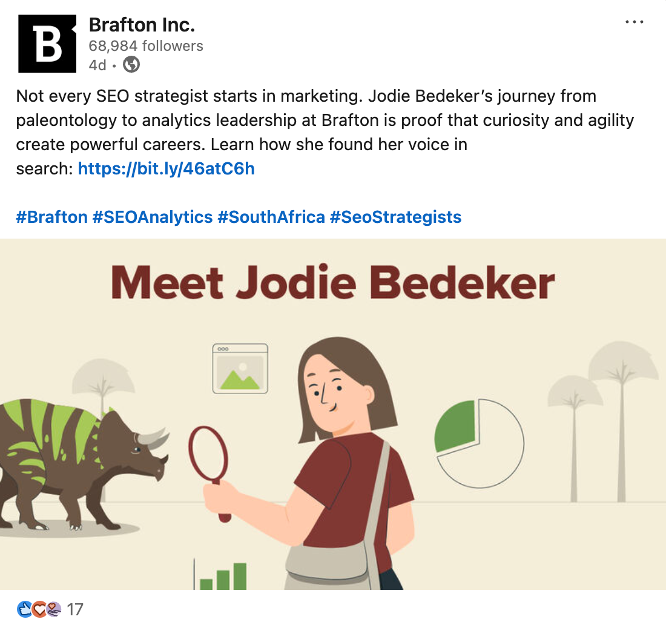Click the Brafton B logo avatar
Viewport: 666px width, 625px height.
point(48,44)
